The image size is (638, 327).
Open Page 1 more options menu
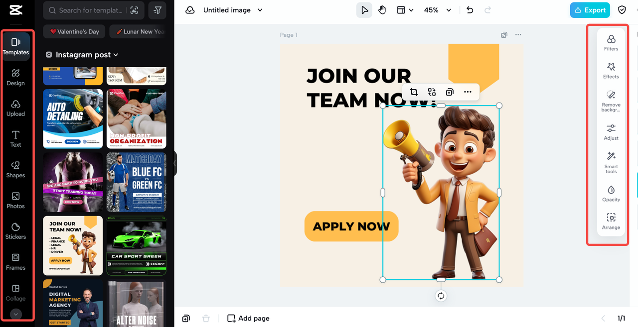pyautogui.click(x=518, y=35)
